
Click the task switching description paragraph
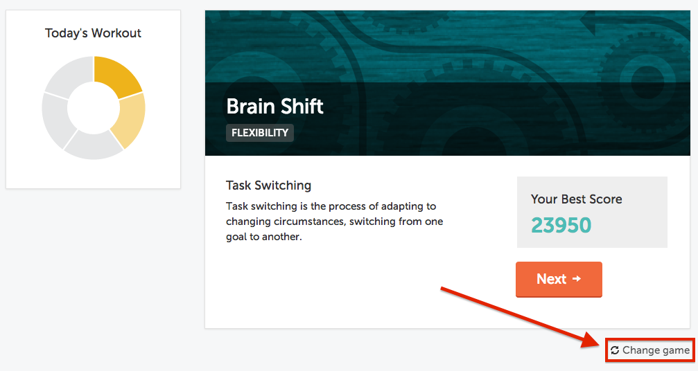tap(334, 221)
